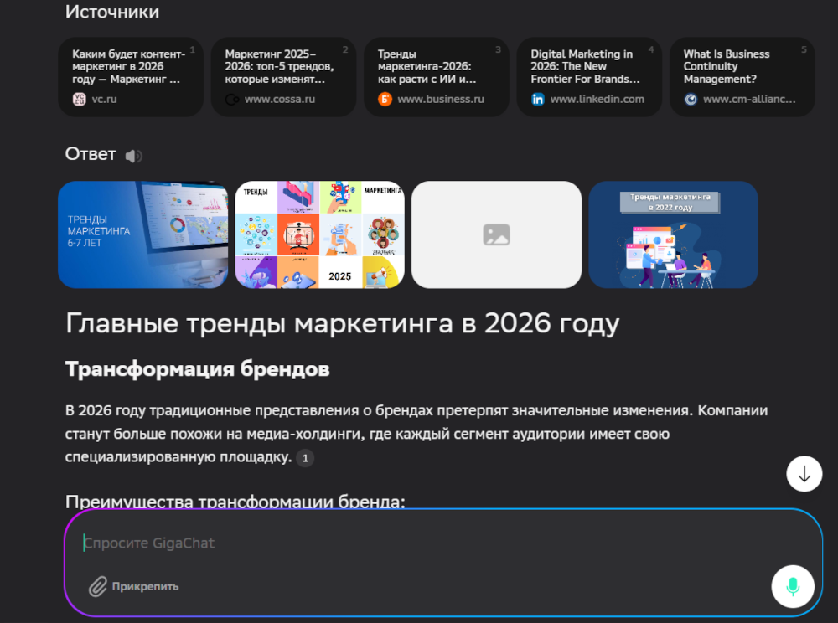The height and width of the screenshot is (623, 838).
Task: Click citation number 1 after the paragraph
Action: [305, 458]
